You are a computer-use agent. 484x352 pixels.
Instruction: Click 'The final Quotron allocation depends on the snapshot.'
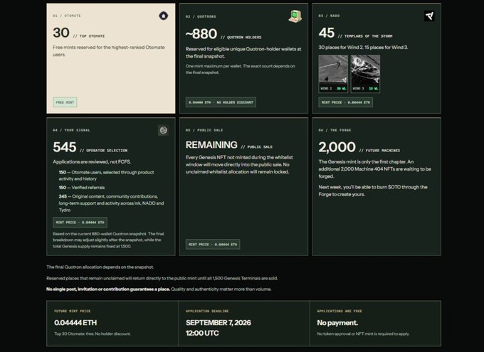[100, 267]
